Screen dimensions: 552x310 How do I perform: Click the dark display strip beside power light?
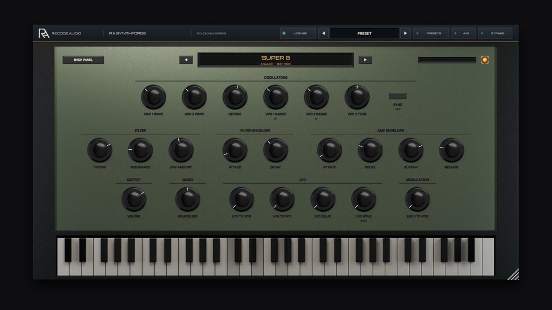(447, 60)
